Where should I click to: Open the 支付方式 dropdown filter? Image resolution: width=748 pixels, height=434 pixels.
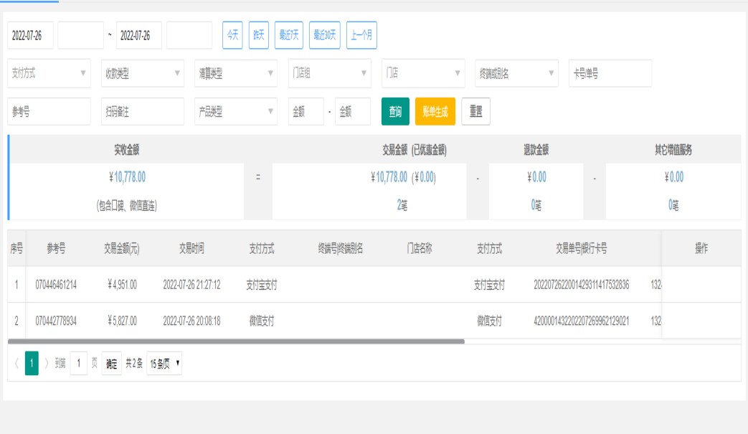click(x=49, y=72)
